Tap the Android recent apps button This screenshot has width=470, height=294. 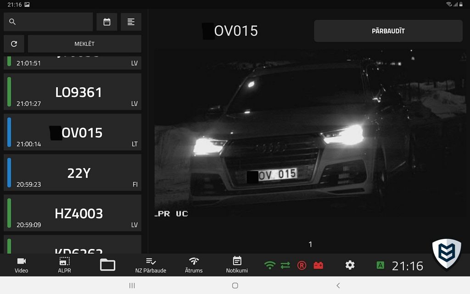click(132, 286)
